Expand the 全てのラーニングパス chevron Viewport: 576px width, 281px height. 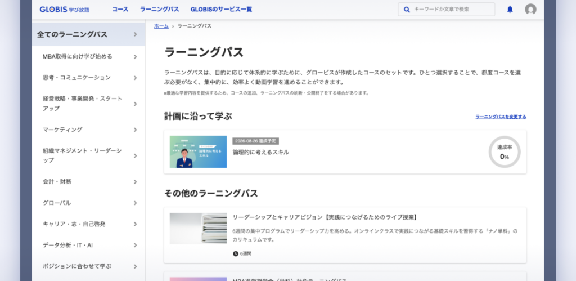click(x=136, y=35)
